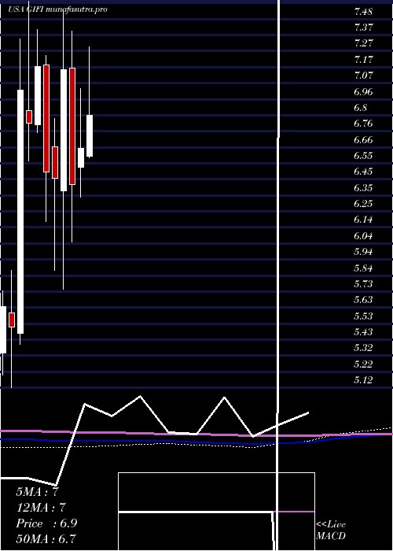Image resolution: width=393 pixels, height=551 pixels.
Task: Click the 6.25 price axis label
Action: pyautogui.click(x=363, y=204)
